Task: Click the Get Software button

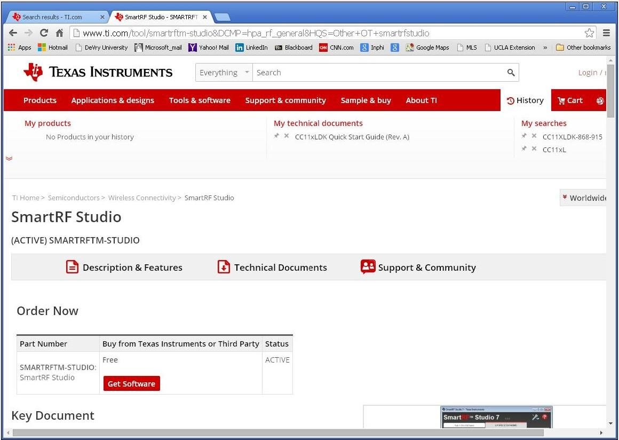Action: click(131, 383)
